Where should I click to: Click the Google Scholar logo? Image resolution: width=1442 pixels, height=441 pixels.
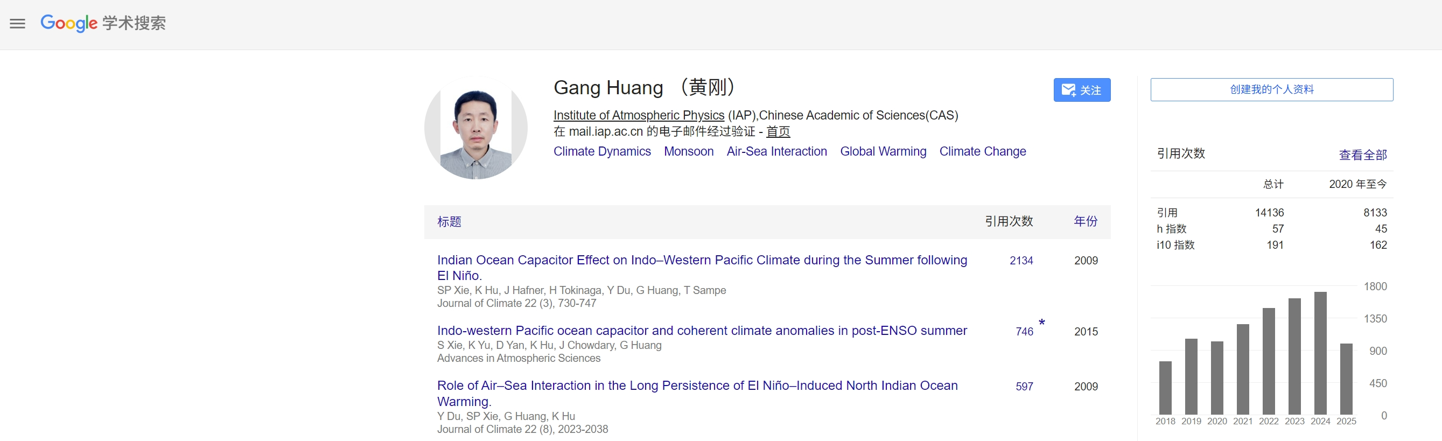(x=103, y=23)
